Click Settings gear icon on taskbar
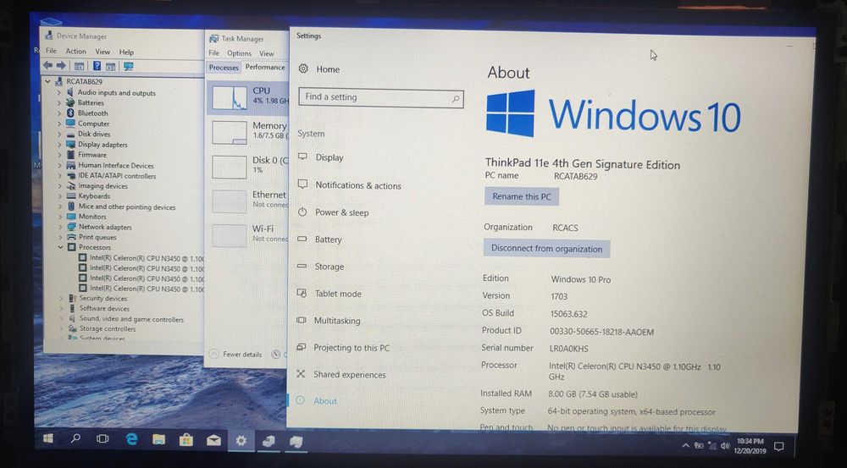Screen dimensions: 847x468 pyautogui.click(x=241, y=440)
